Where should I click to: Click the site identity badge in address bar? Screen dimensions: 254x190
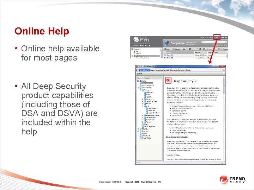[x=143, y=70]
